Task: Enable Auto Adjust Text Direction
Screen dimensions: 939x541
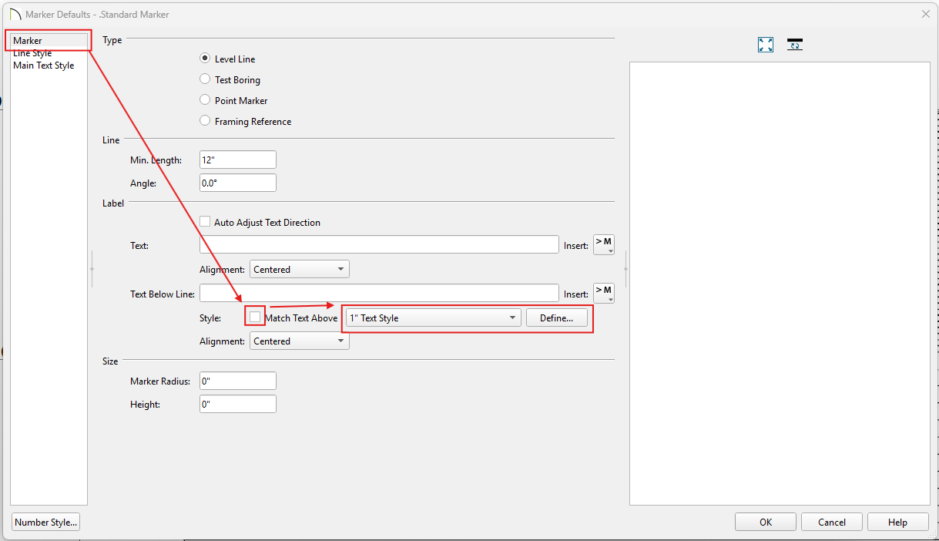Action: (x=205, y=222)
